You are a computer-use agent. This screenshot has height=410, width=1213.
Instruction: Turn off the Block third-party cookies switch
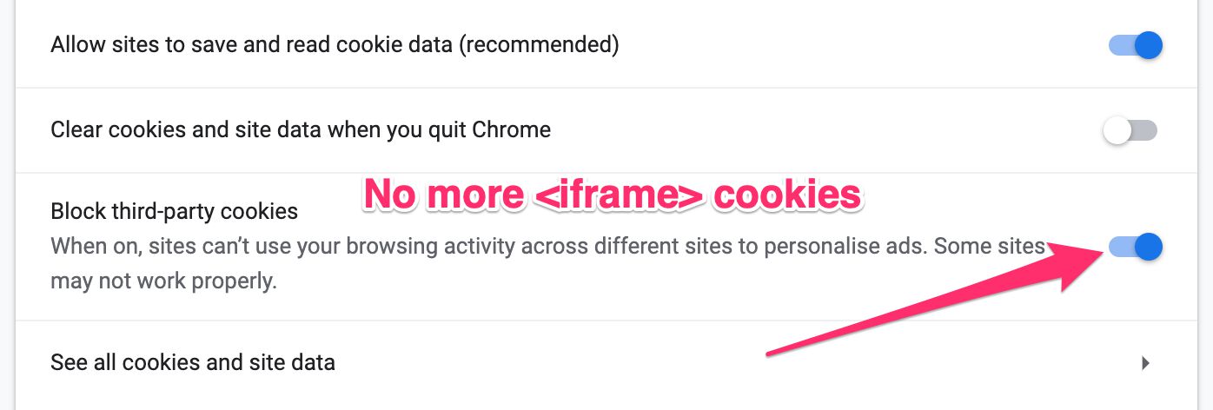click(x=1136, y=248)
